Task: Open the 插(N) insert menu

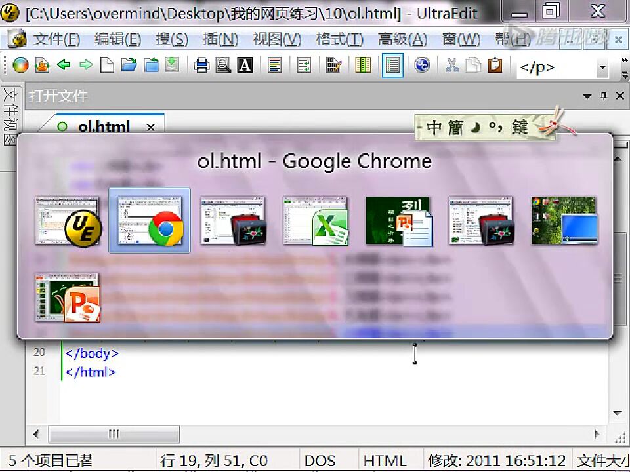Action: tap(220, 39)
